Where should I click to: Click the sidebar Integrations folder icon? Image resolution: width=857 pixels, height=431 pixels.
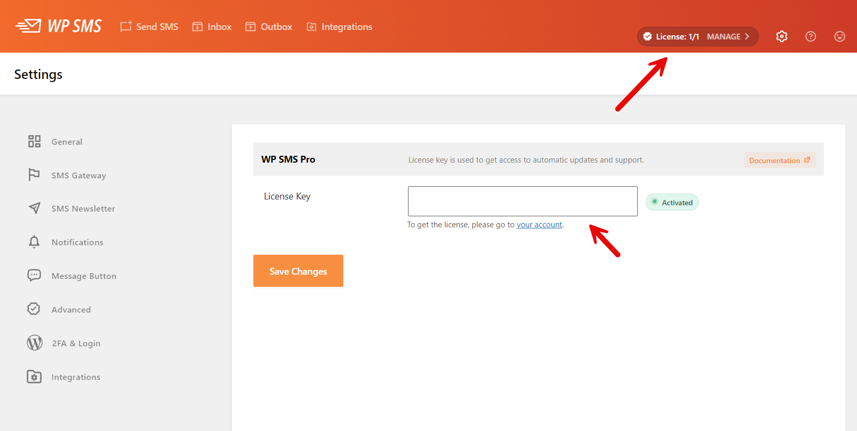34,376
